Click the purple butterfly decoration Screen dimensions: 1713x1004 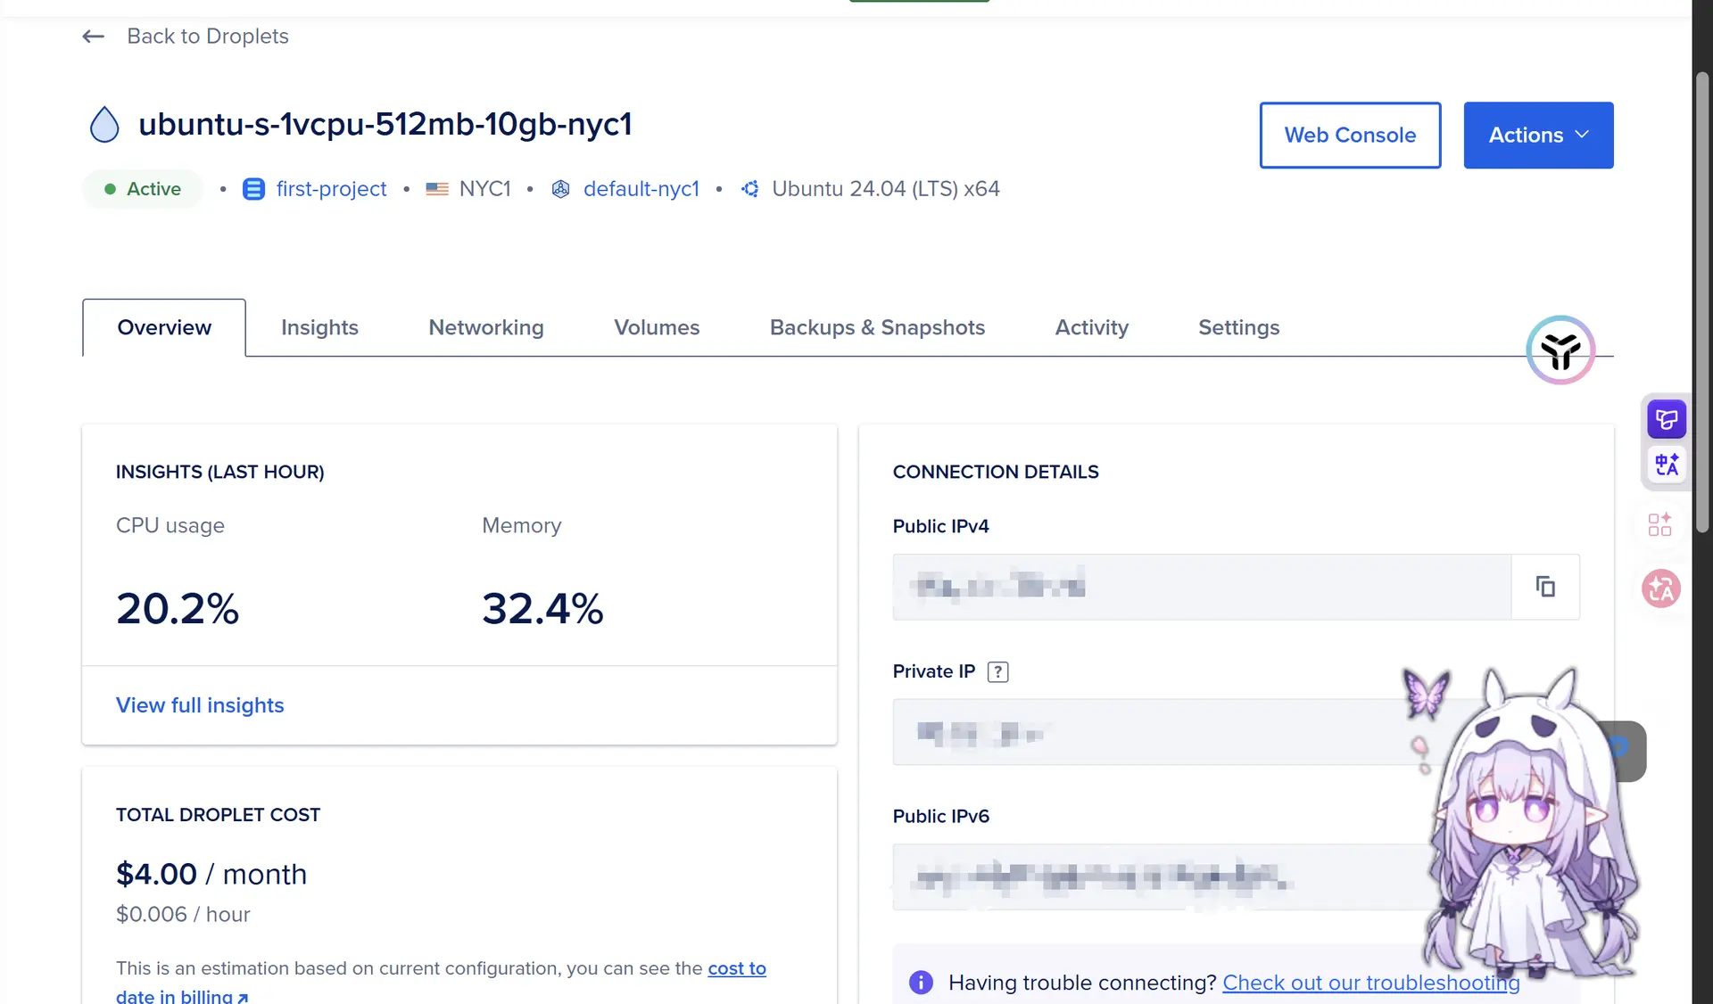pyautogui.click(x=1426, y=694)
